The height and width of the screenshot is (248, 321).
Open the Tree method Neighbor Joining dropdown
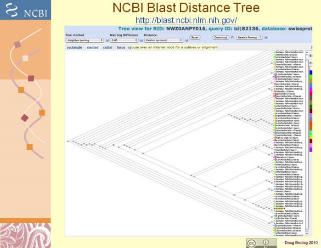click(x=84, y=40)
